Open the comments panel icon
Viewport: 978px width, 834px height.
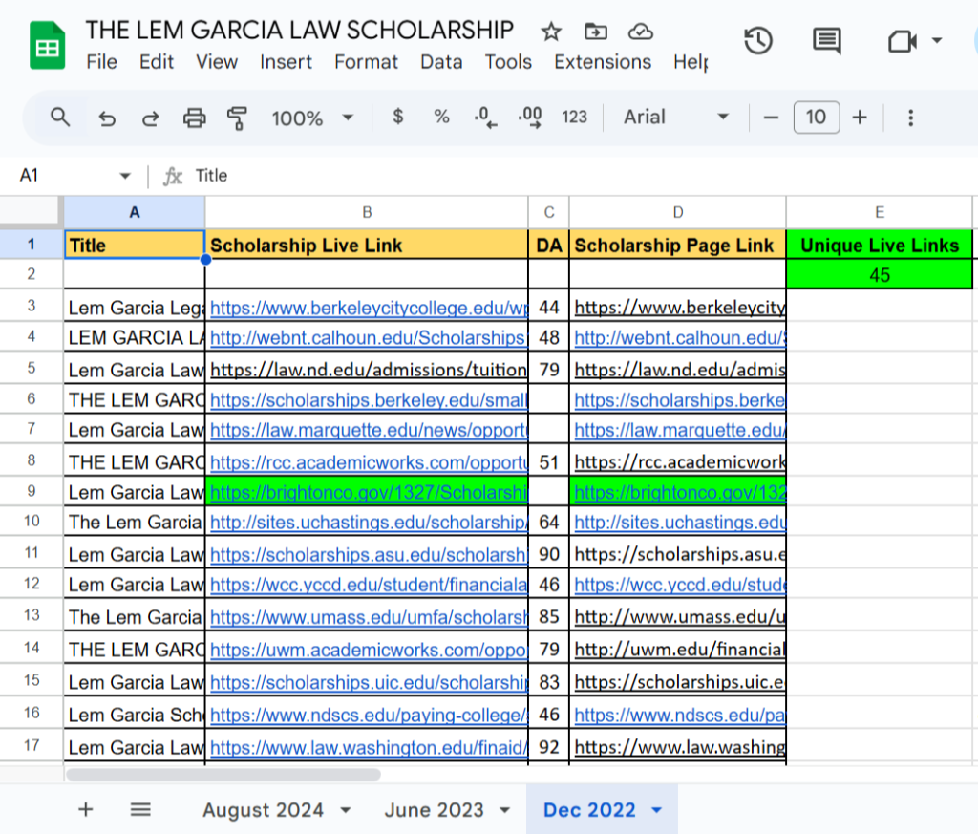point(826,41)
